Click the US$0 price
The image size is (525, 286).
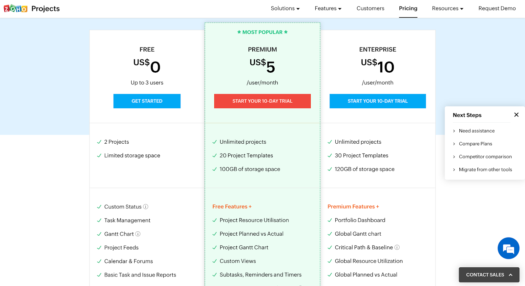[147, 66]
